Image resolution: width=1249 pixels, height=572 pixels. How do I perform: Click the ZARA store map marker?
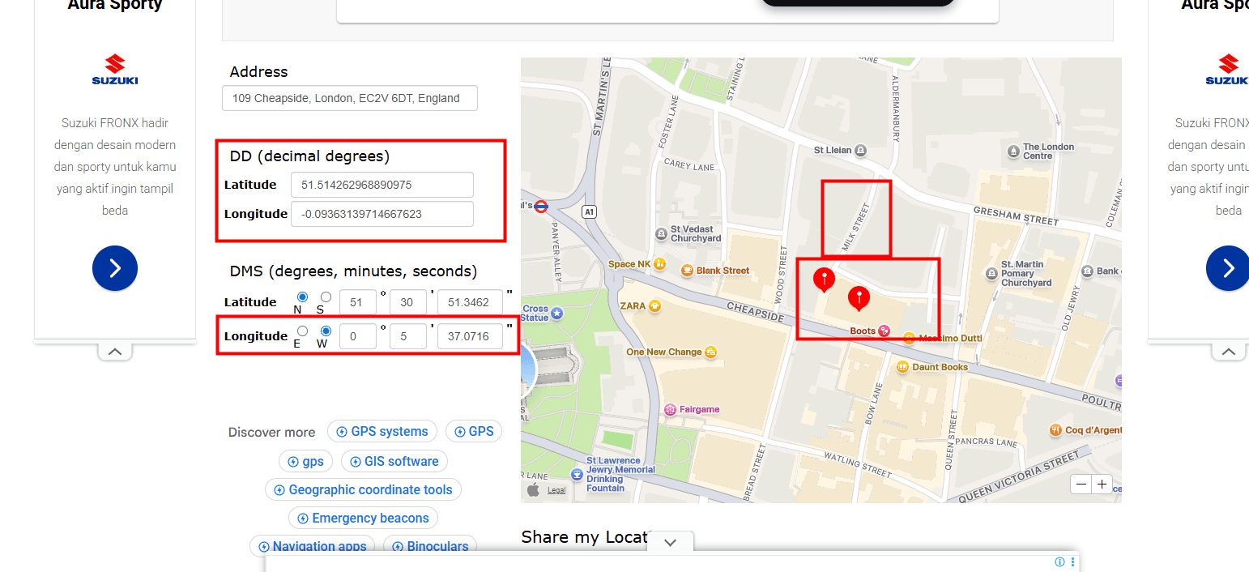(x=654, y=306)
